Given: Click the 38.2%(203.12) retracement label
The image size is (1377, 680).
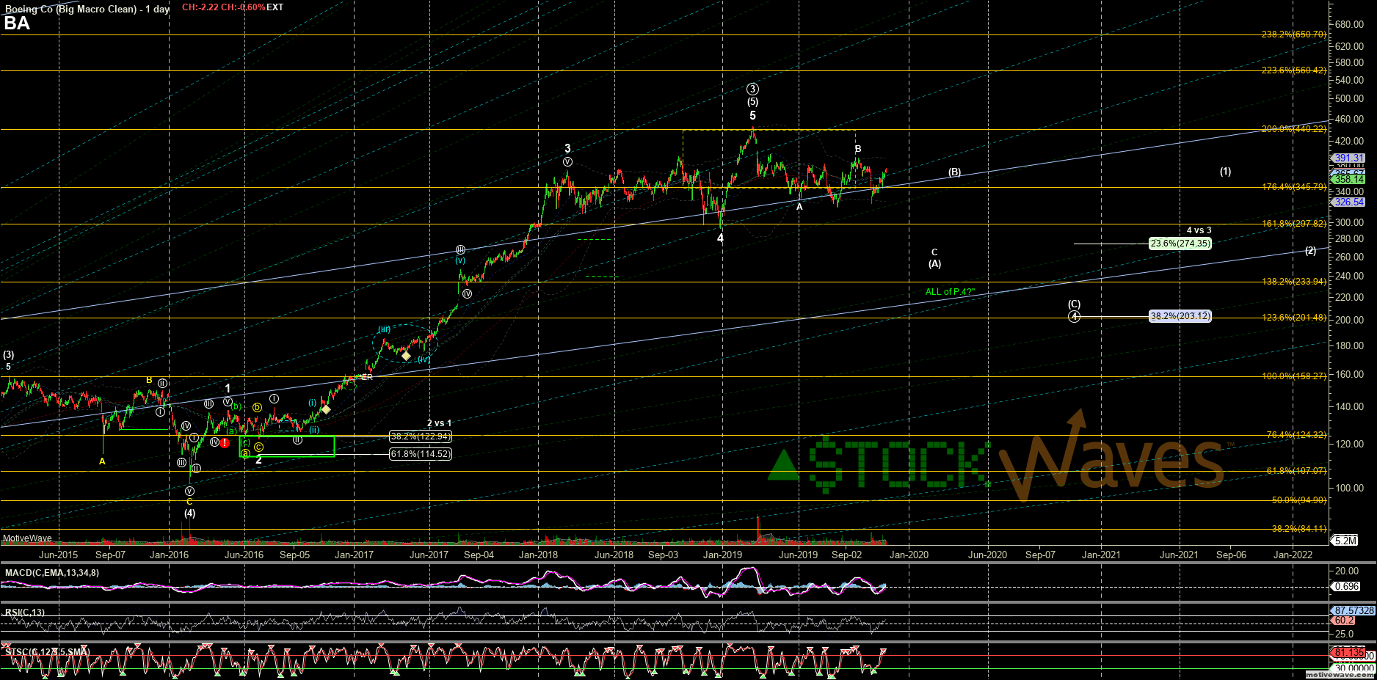Looking at the screenshot, I should (1179, 316).
